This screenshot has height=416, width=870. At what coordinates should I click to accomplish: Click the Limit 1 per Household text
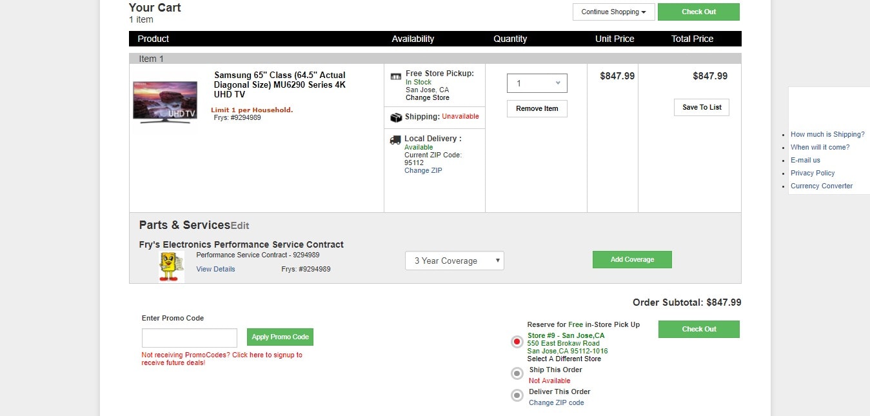click(252, 110)
